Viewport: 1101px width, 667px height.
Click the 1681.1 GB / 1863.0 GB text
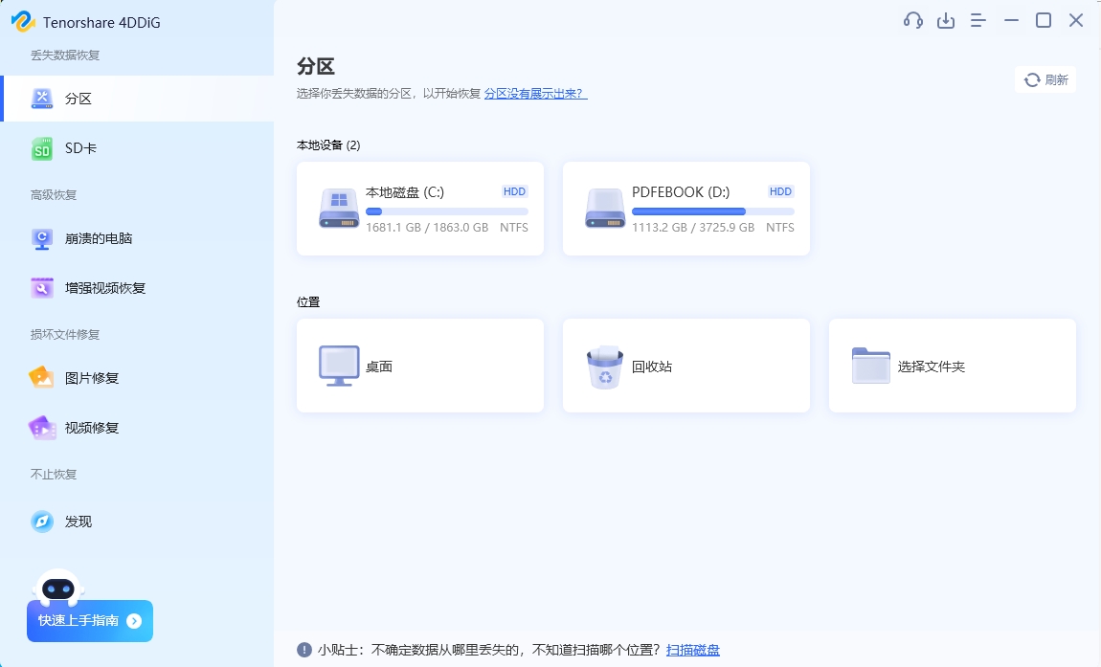(427, 228)
